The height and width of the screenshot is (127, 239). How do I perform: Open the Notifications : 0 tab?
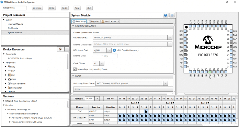[110, 22]
